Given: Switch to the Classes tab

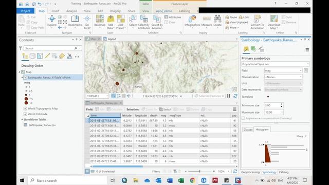Looking at the screenshot, I should point(248,129).
